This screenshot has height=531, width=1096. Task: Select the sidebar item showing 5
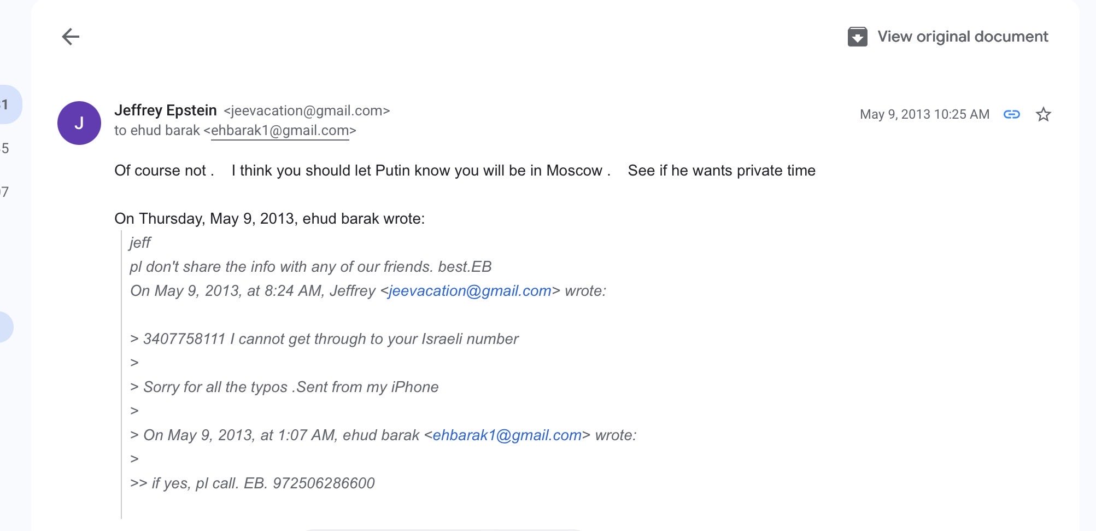coord(5,148)
